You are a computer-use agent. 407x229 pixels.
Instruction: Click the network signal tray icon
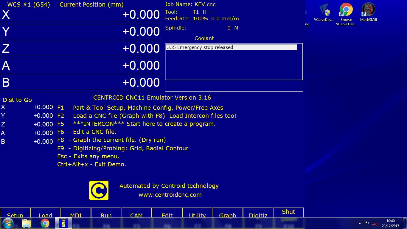(x=375, y=223)
